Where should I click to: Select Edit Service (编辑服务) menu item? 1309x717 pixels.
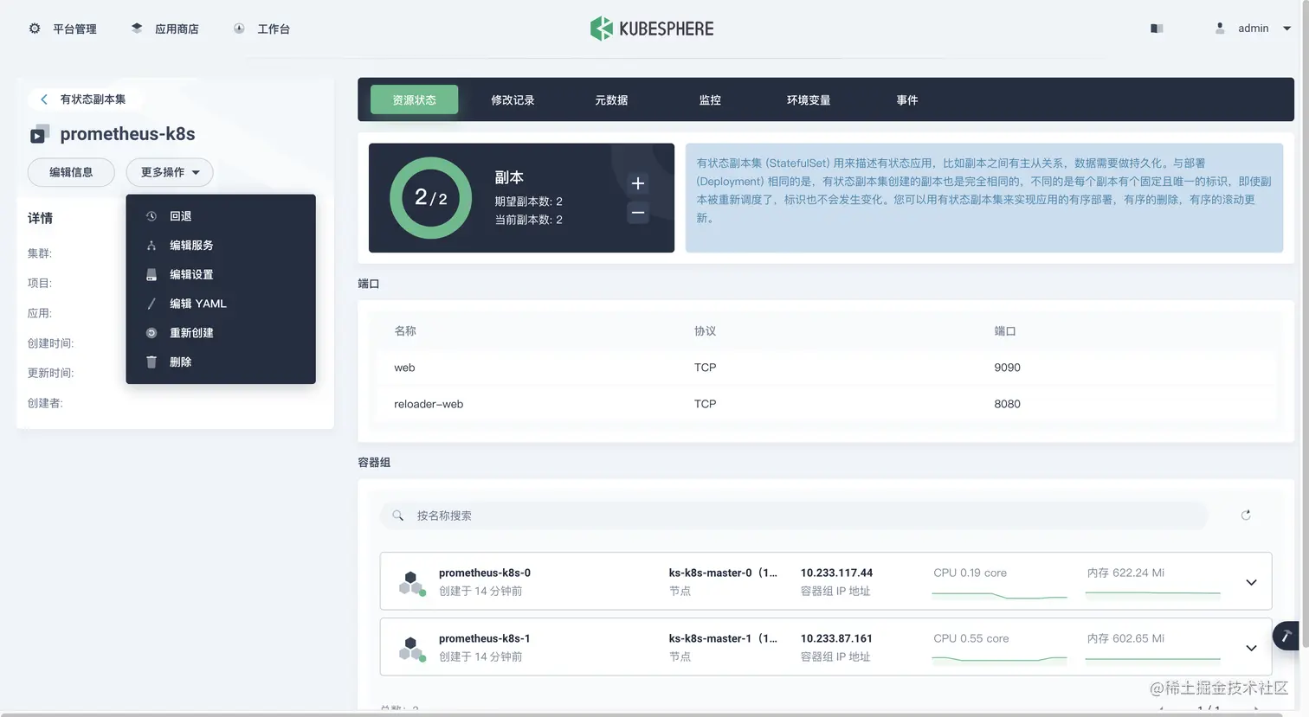[x=221, y=246]
